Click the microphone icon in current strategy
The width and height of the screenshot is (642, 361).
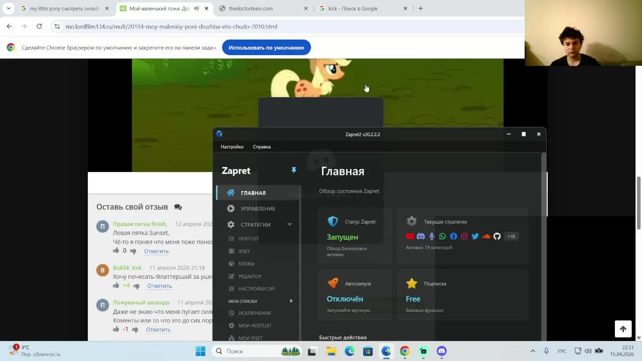pyautogui.click(x=432, y=236)
